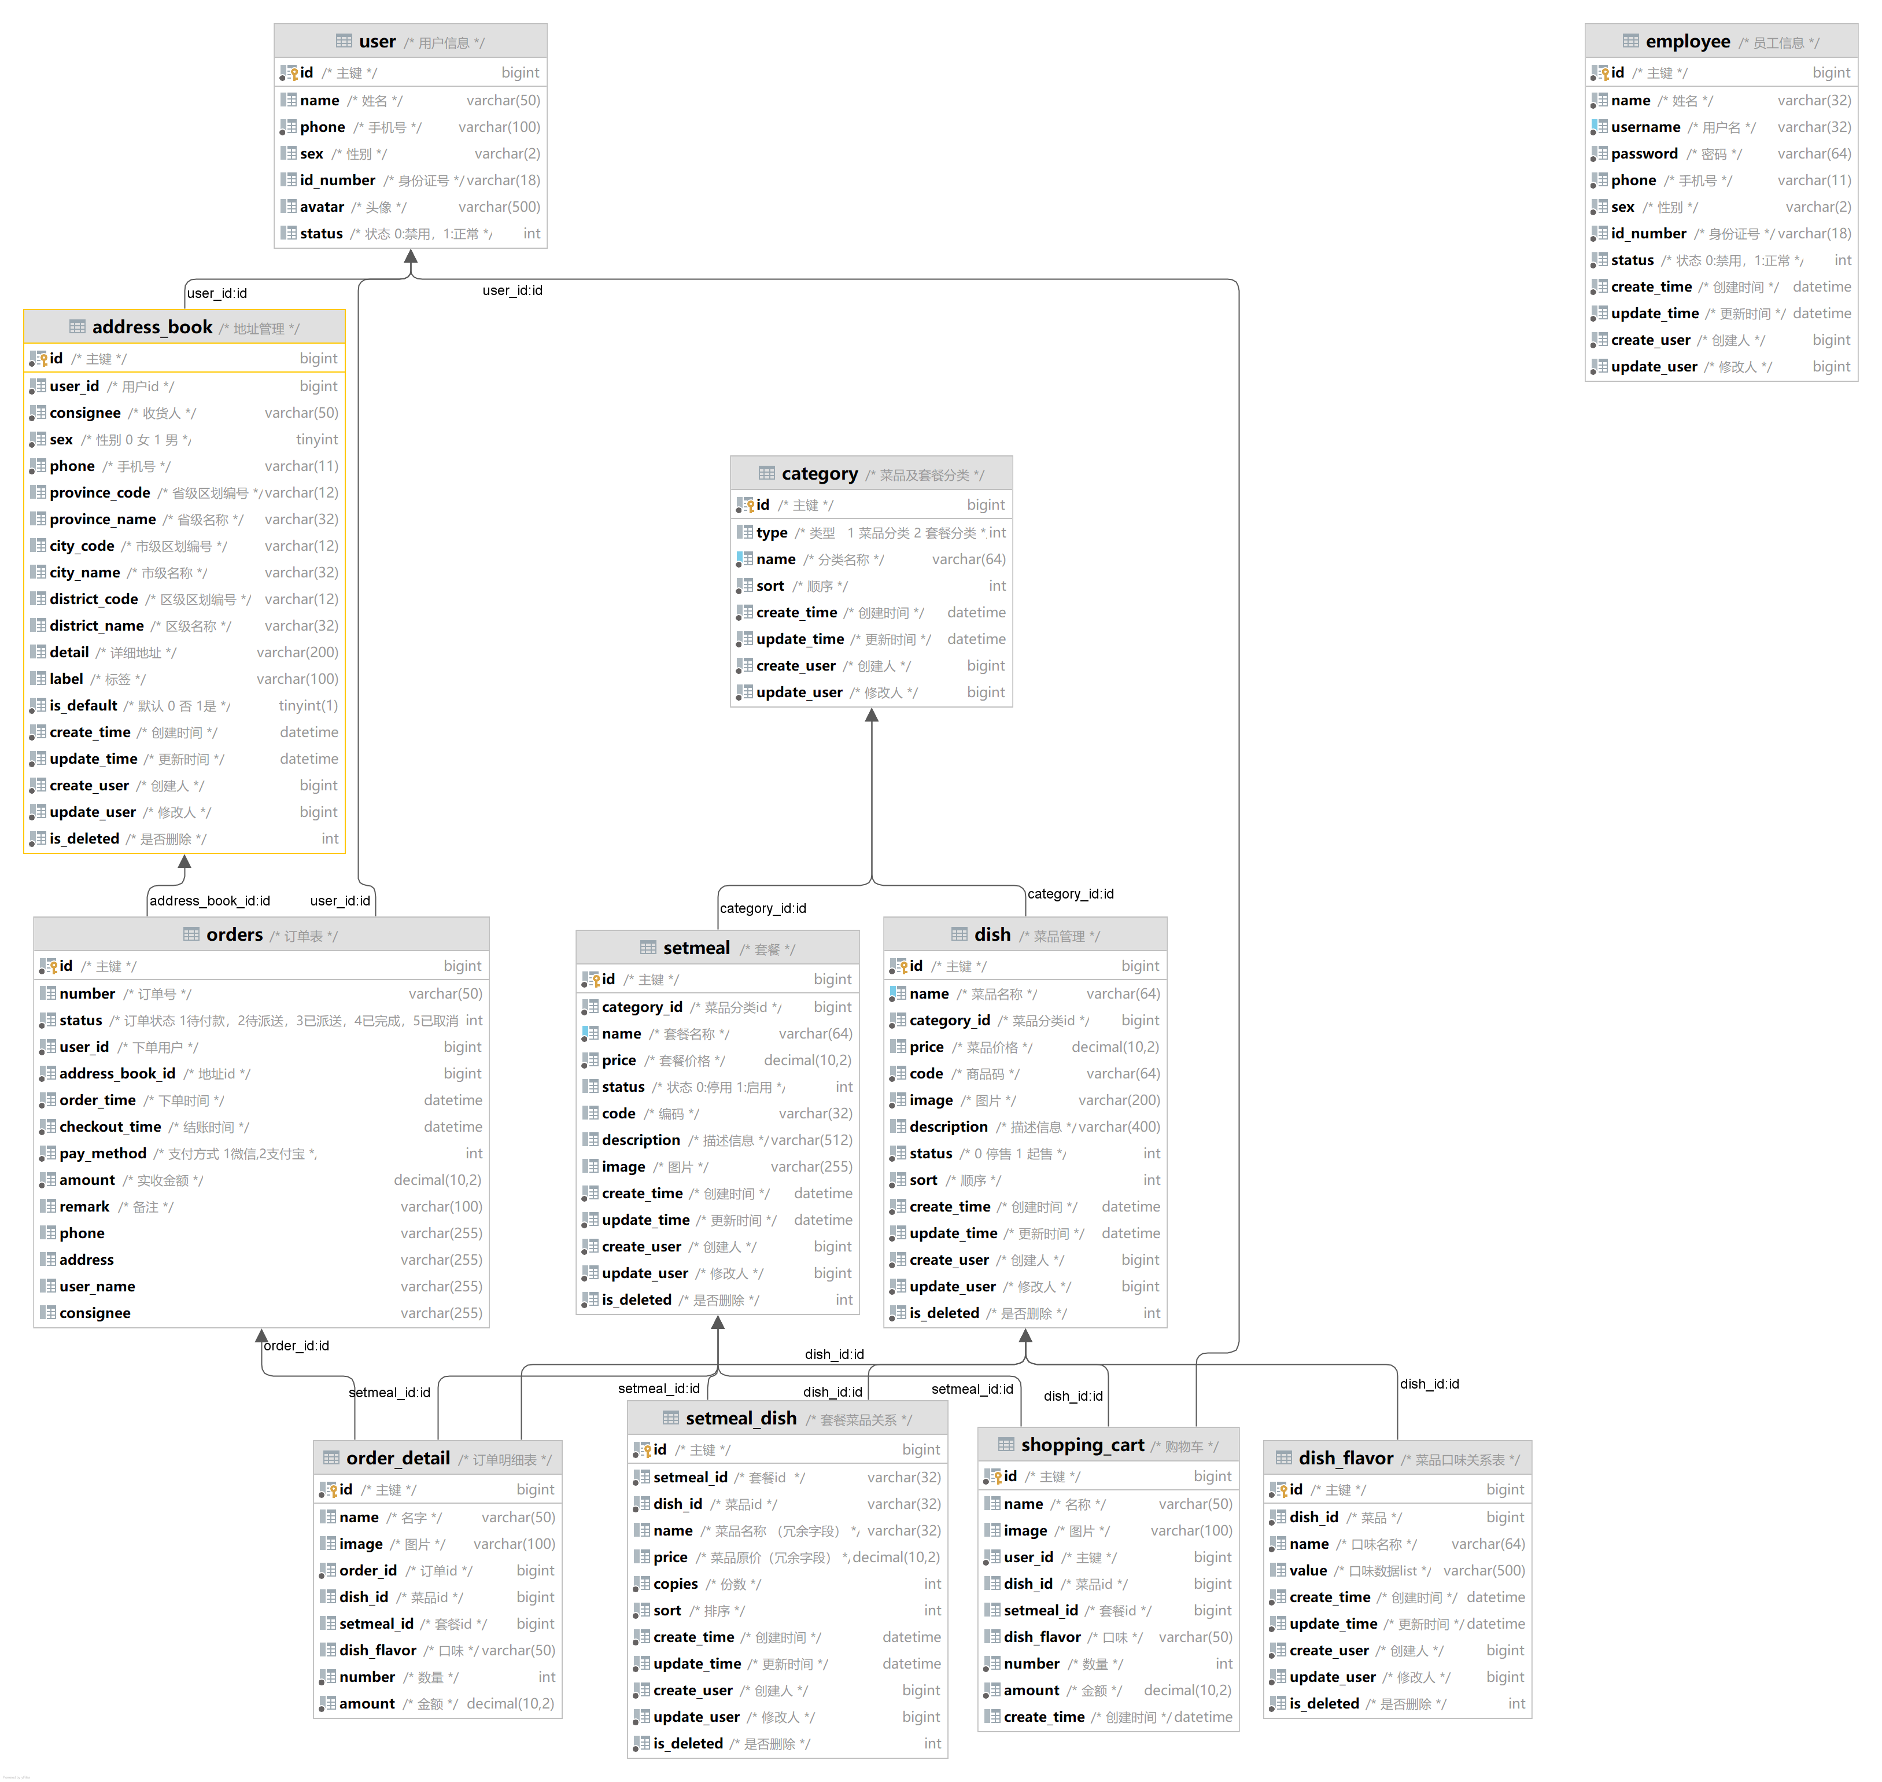Select the setmeal table title
This screenshot has width=1882, height=1782.
(x=696, y=947)
